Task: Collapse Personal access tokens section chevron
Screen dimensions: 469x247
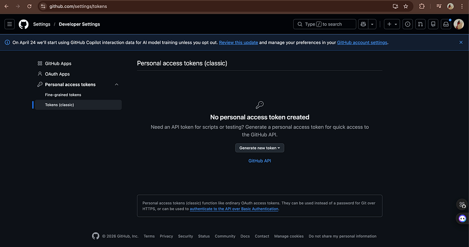Action: (117, 84)
